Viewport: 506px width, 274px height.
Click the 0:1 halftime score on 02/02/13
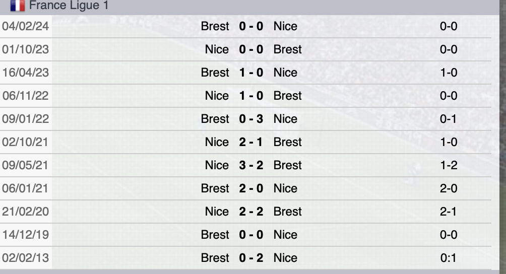449,258
